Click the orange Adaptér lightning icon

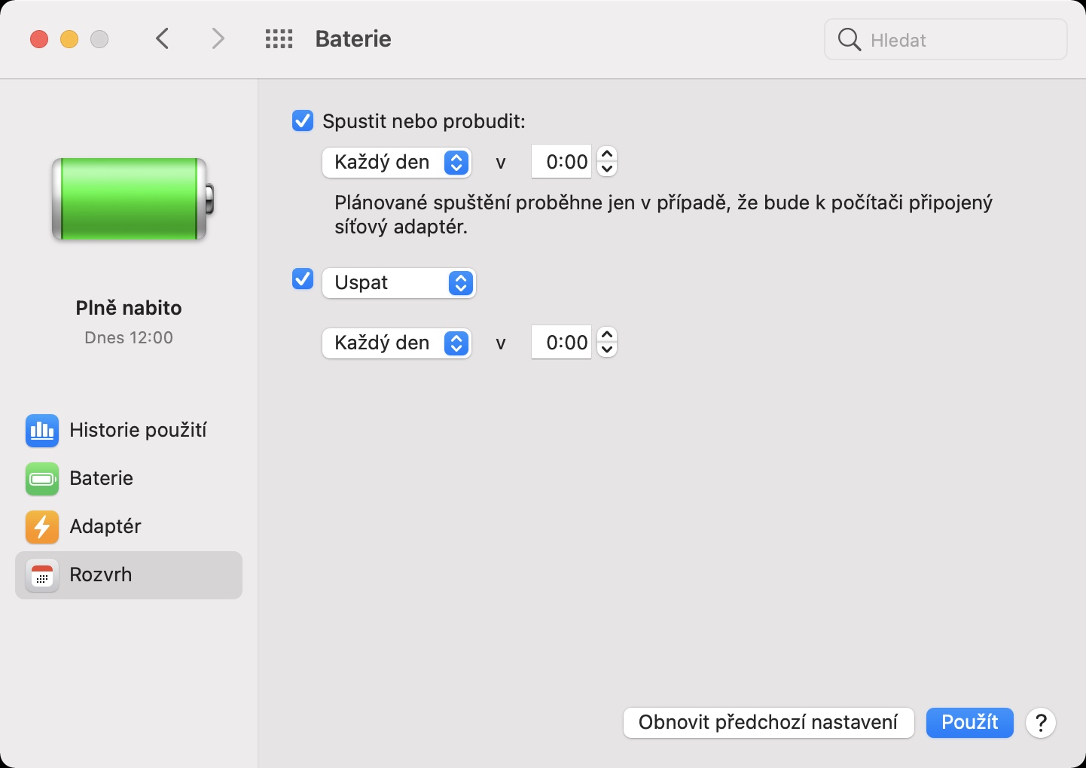(42, 527)
